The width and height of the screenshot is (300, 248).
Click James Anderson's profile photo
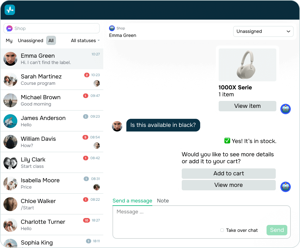click(10, 121)
